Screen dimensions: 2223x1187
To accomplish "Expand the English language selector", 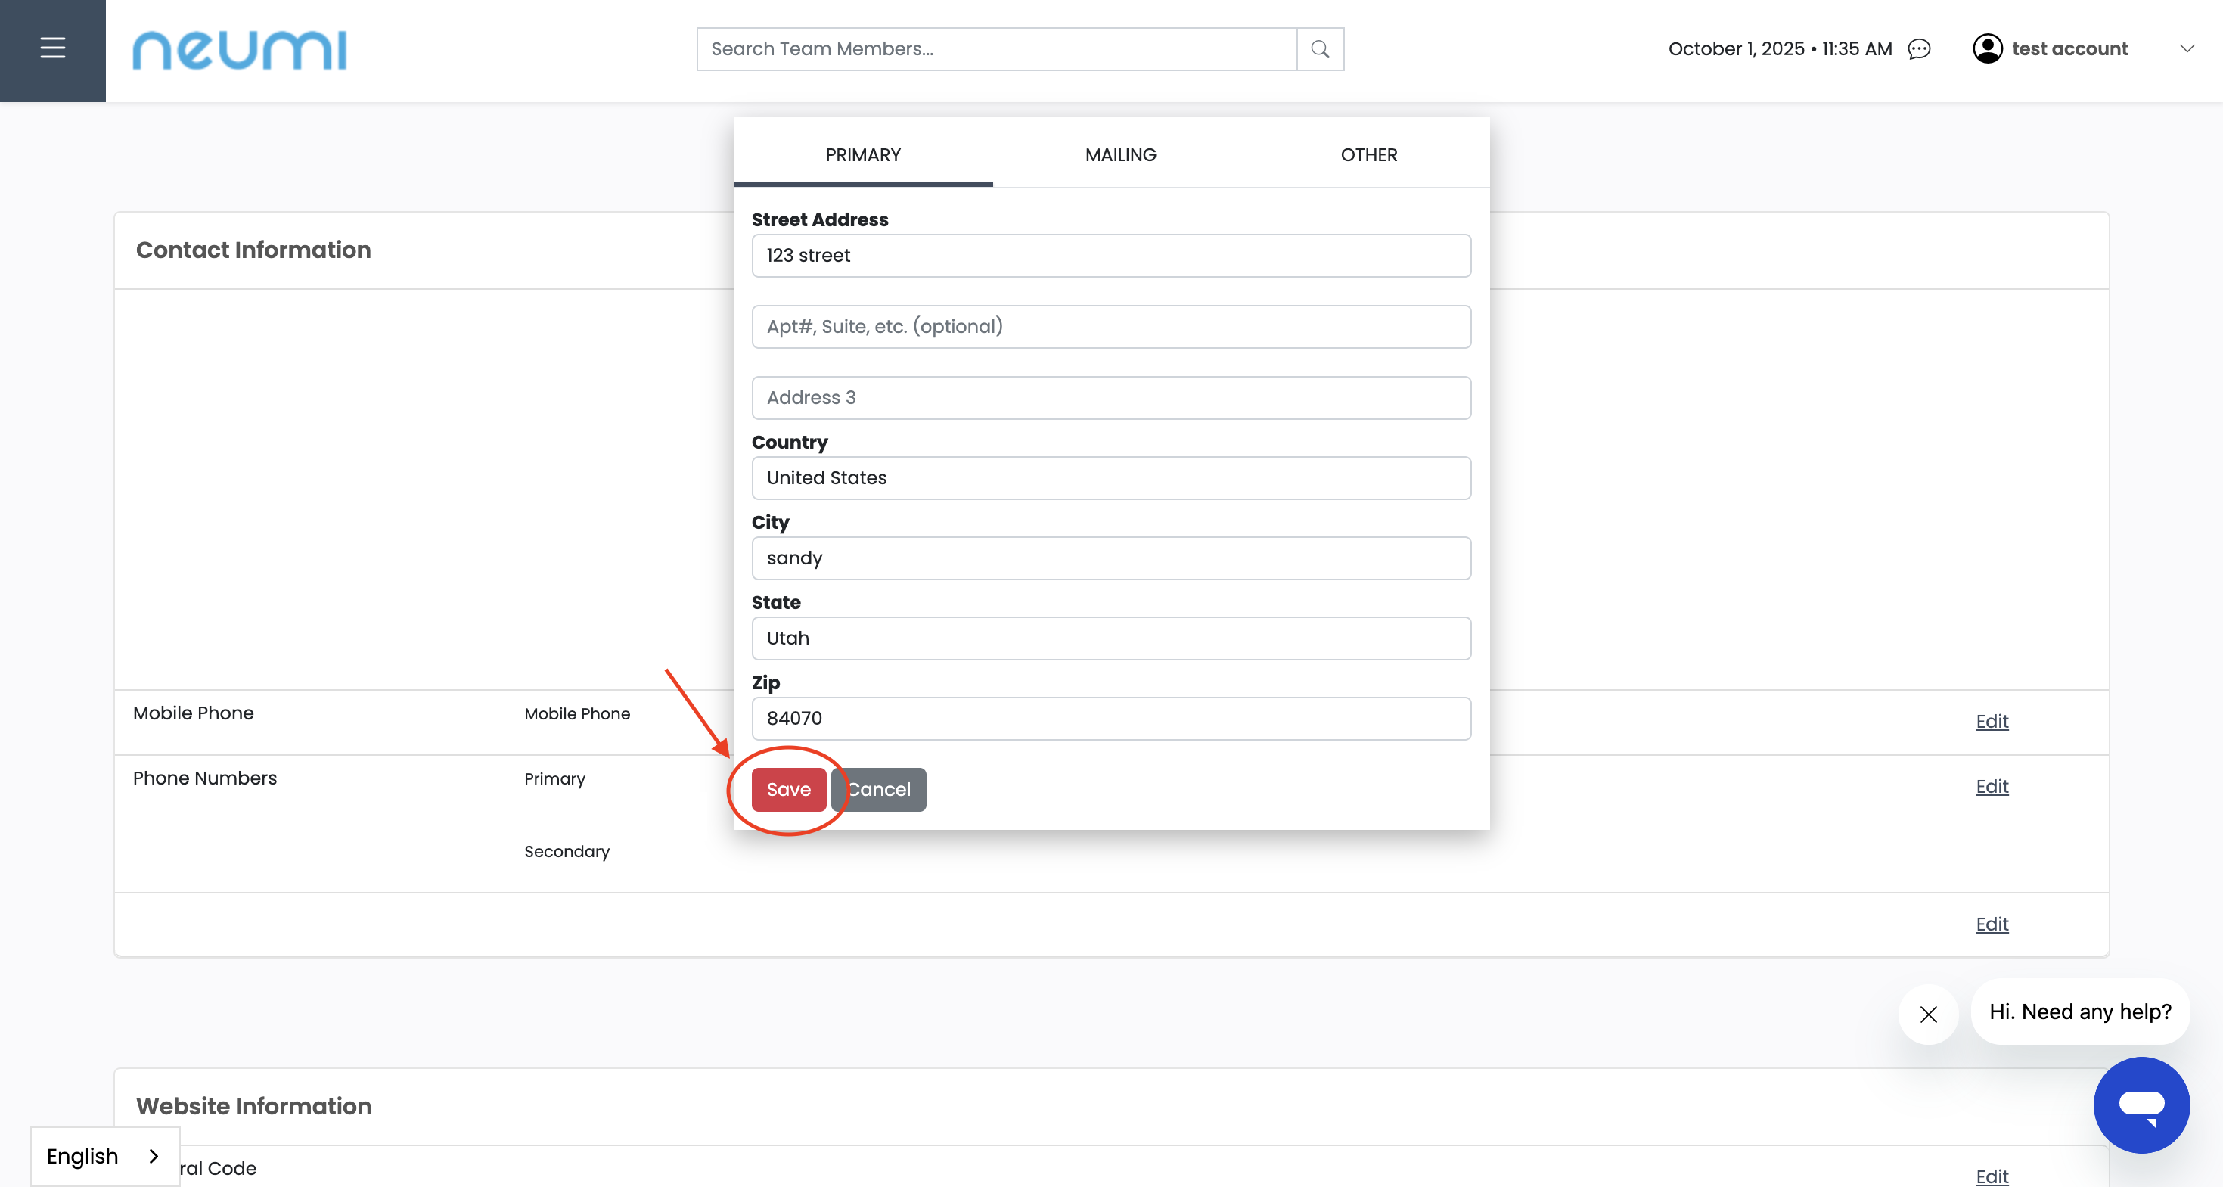I will [x=104, y=1156].
